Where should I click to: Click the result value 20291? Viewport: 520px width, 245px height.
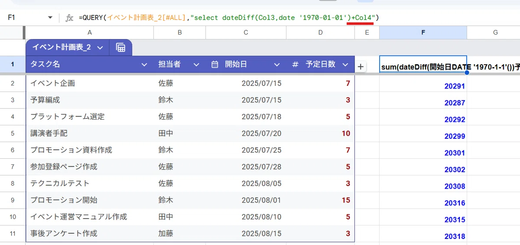[x=455, y=86]
